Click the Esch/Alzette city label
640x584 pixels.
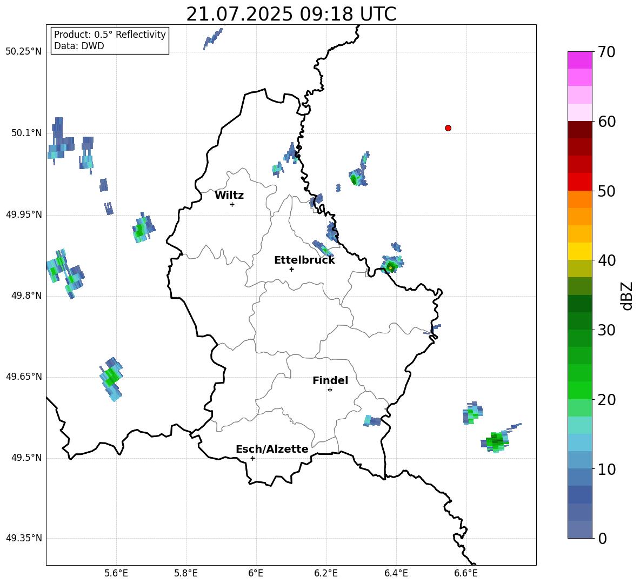(272, 449)
